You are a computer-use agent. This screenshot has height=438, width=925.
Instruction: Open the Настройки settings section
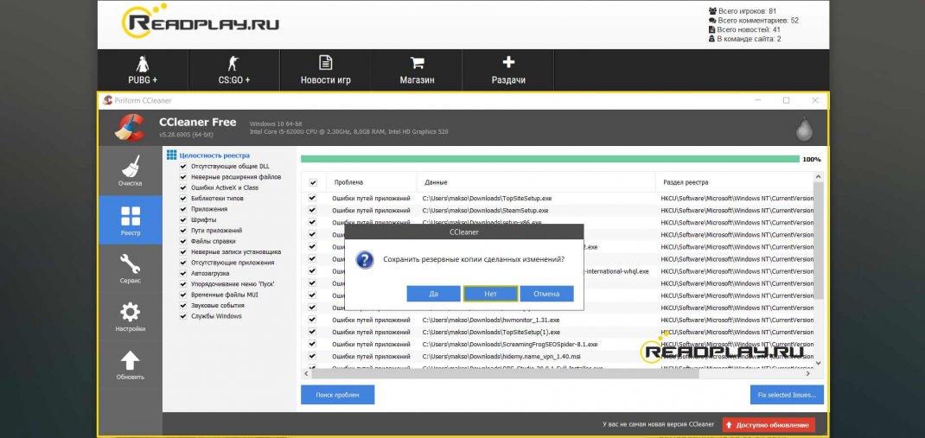[130, 317]
